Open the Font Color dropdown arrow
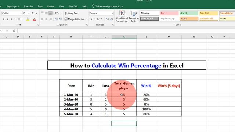 37,19
